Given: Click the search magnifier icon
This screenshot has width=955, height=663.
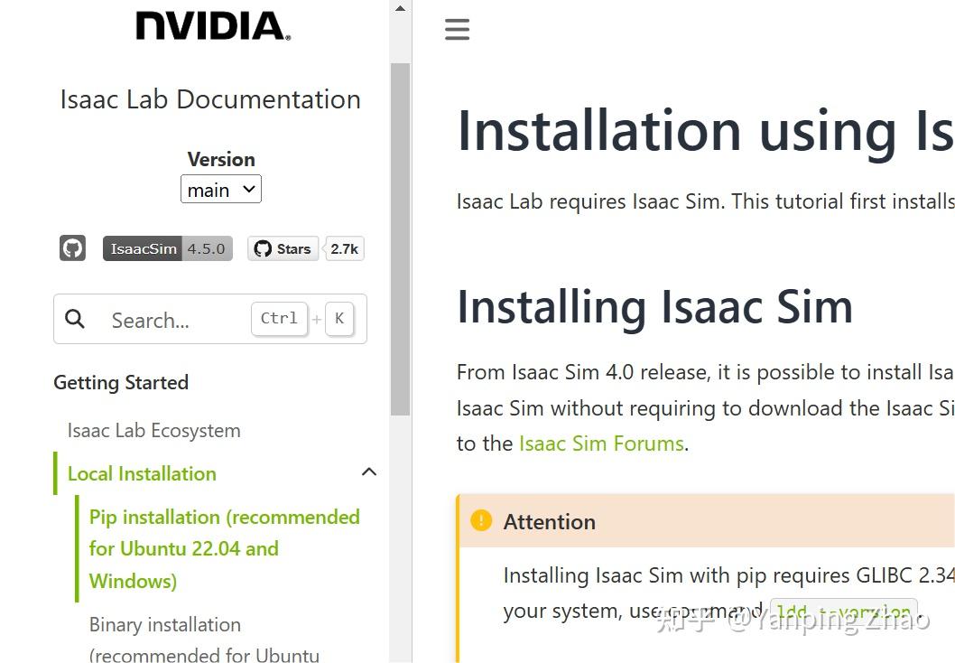Looking at the screenshot, I should pos(74,319).
